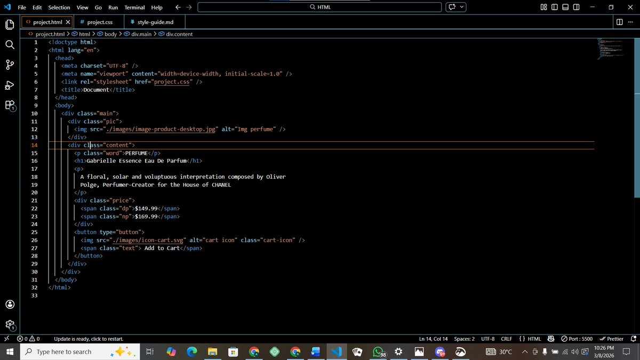Open the Run menu
The width and height of the screenshot is (640, 360).
tap(113, 7)
